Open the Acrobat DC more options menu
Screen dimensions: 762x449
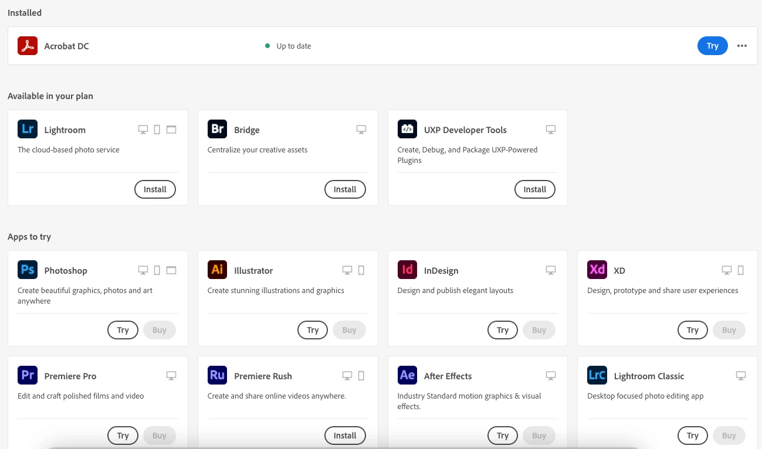click(x=742, y=46)
